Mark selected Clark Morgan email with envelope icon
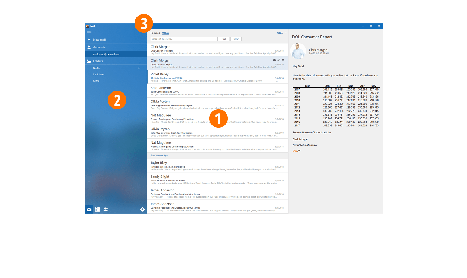 click(x=274, y=60)
